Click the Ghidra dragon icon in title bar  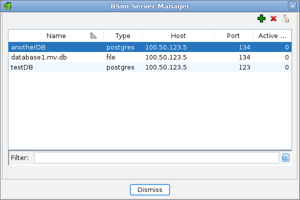click(x=6, y=6)
